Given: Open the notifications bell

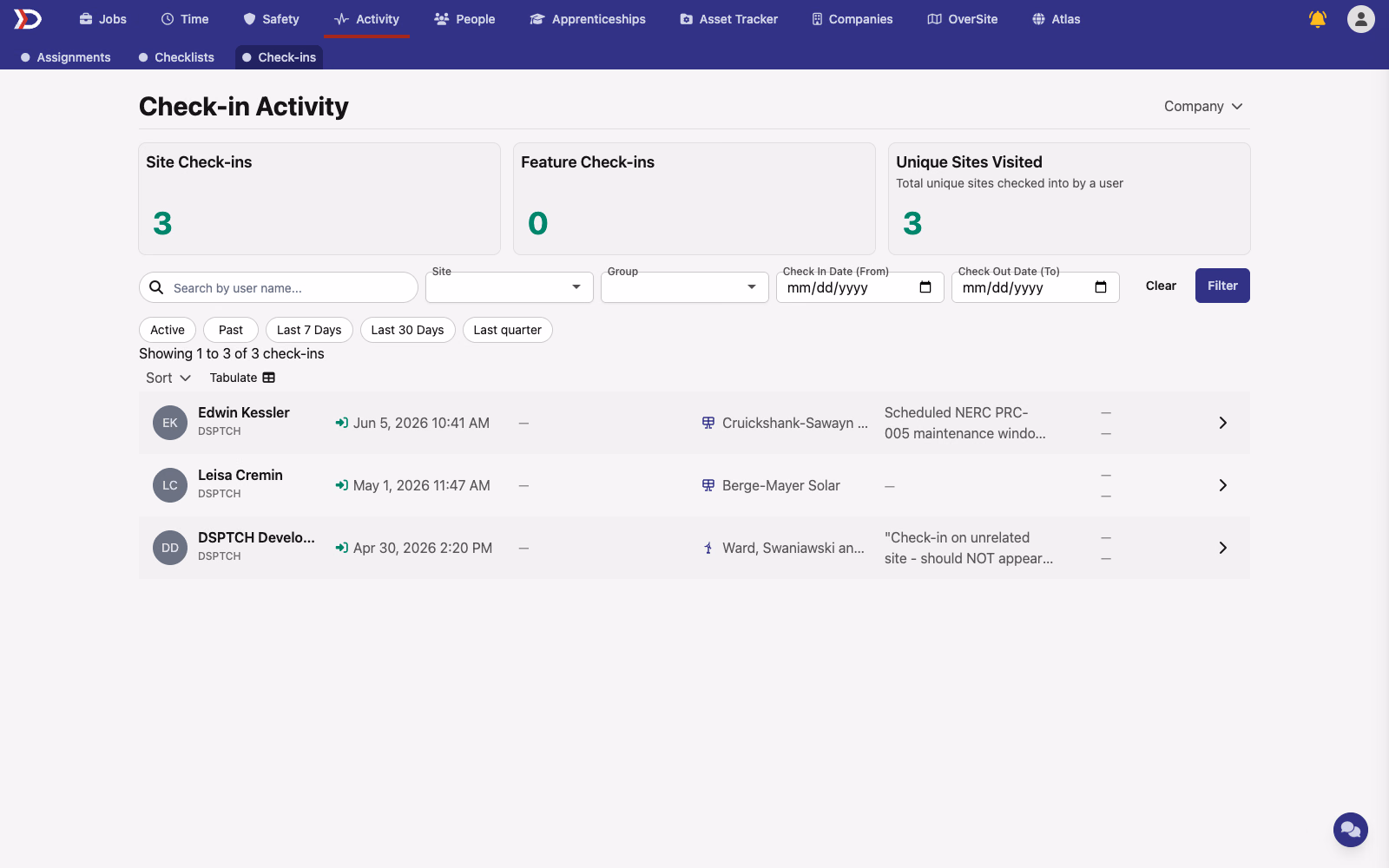Looking at the screenshot, I should (1318, 19).
